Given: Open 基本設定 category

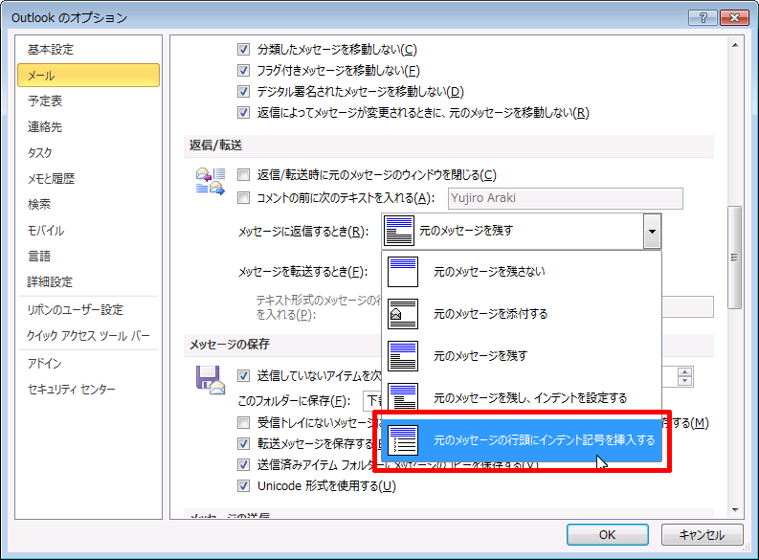Looking at the screenshot, I should [x=89, y=50].
